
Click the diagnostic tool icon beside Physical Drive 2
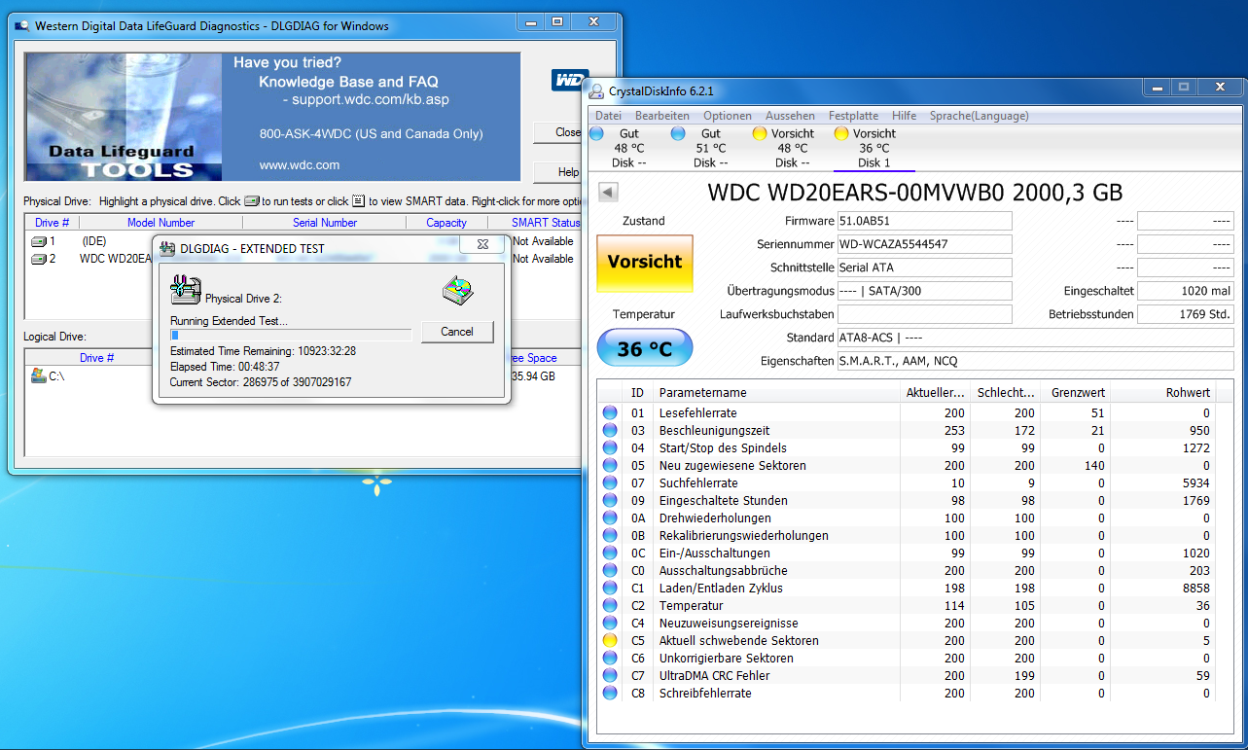click(185, 289)
